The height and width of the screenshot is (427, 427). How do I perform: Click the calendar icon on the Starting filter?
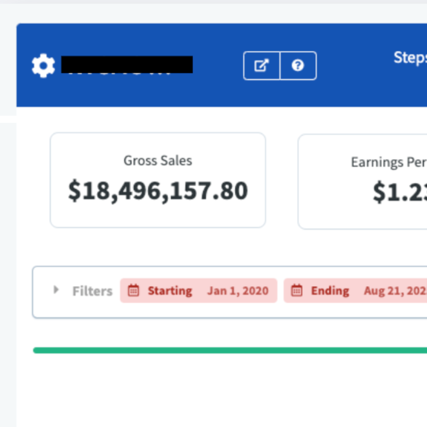coord(134,290)
